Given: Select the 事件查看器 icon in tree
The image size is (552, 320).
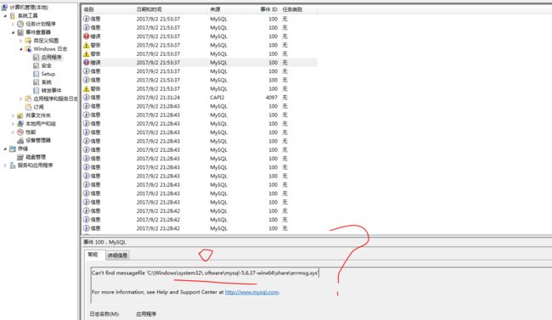Looking at the screenshot, I should 20,32.
